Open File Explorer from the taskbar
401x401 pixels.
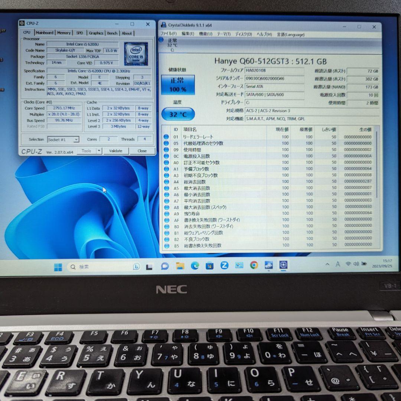(x=180, y=266)
